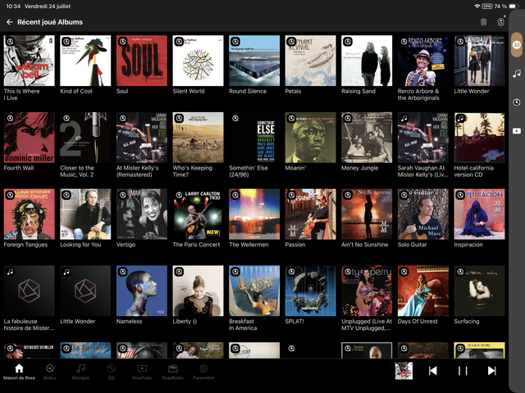
Task: Open the Surfacing album cover
Action: click(x=479, y=291)
